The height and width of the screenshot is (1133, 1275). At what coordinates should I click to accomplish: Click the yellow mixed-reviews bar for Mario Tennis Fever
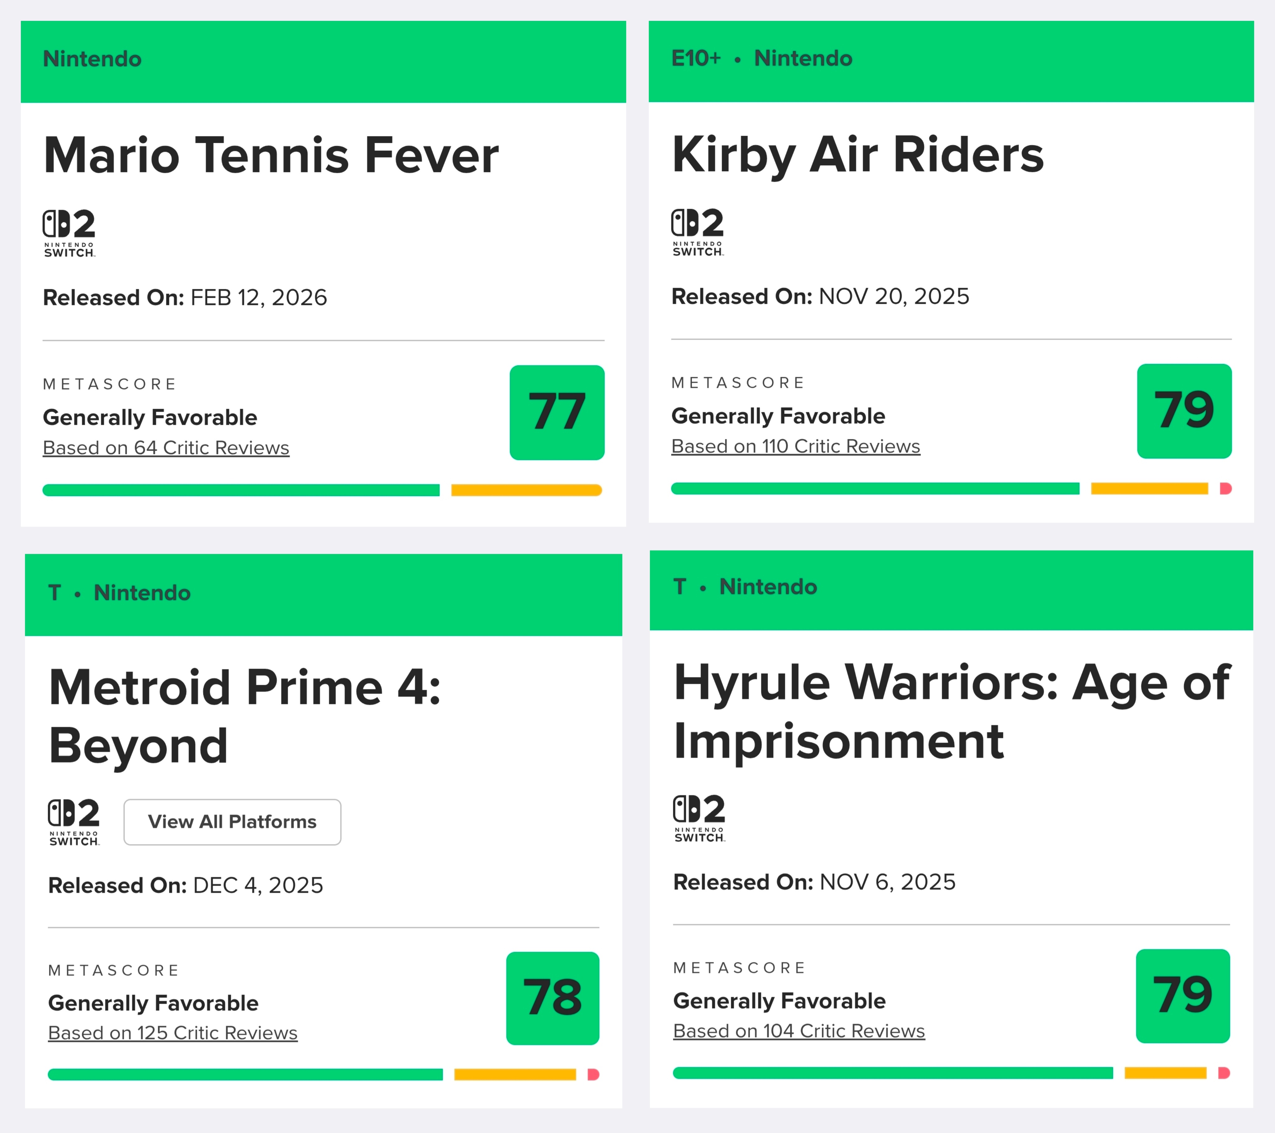[526, 490]
